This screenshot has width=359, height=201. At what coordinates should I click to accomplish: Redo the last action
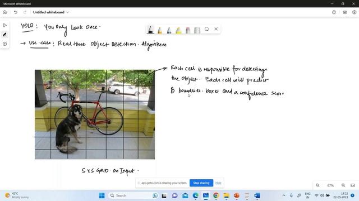pos(25,12)
